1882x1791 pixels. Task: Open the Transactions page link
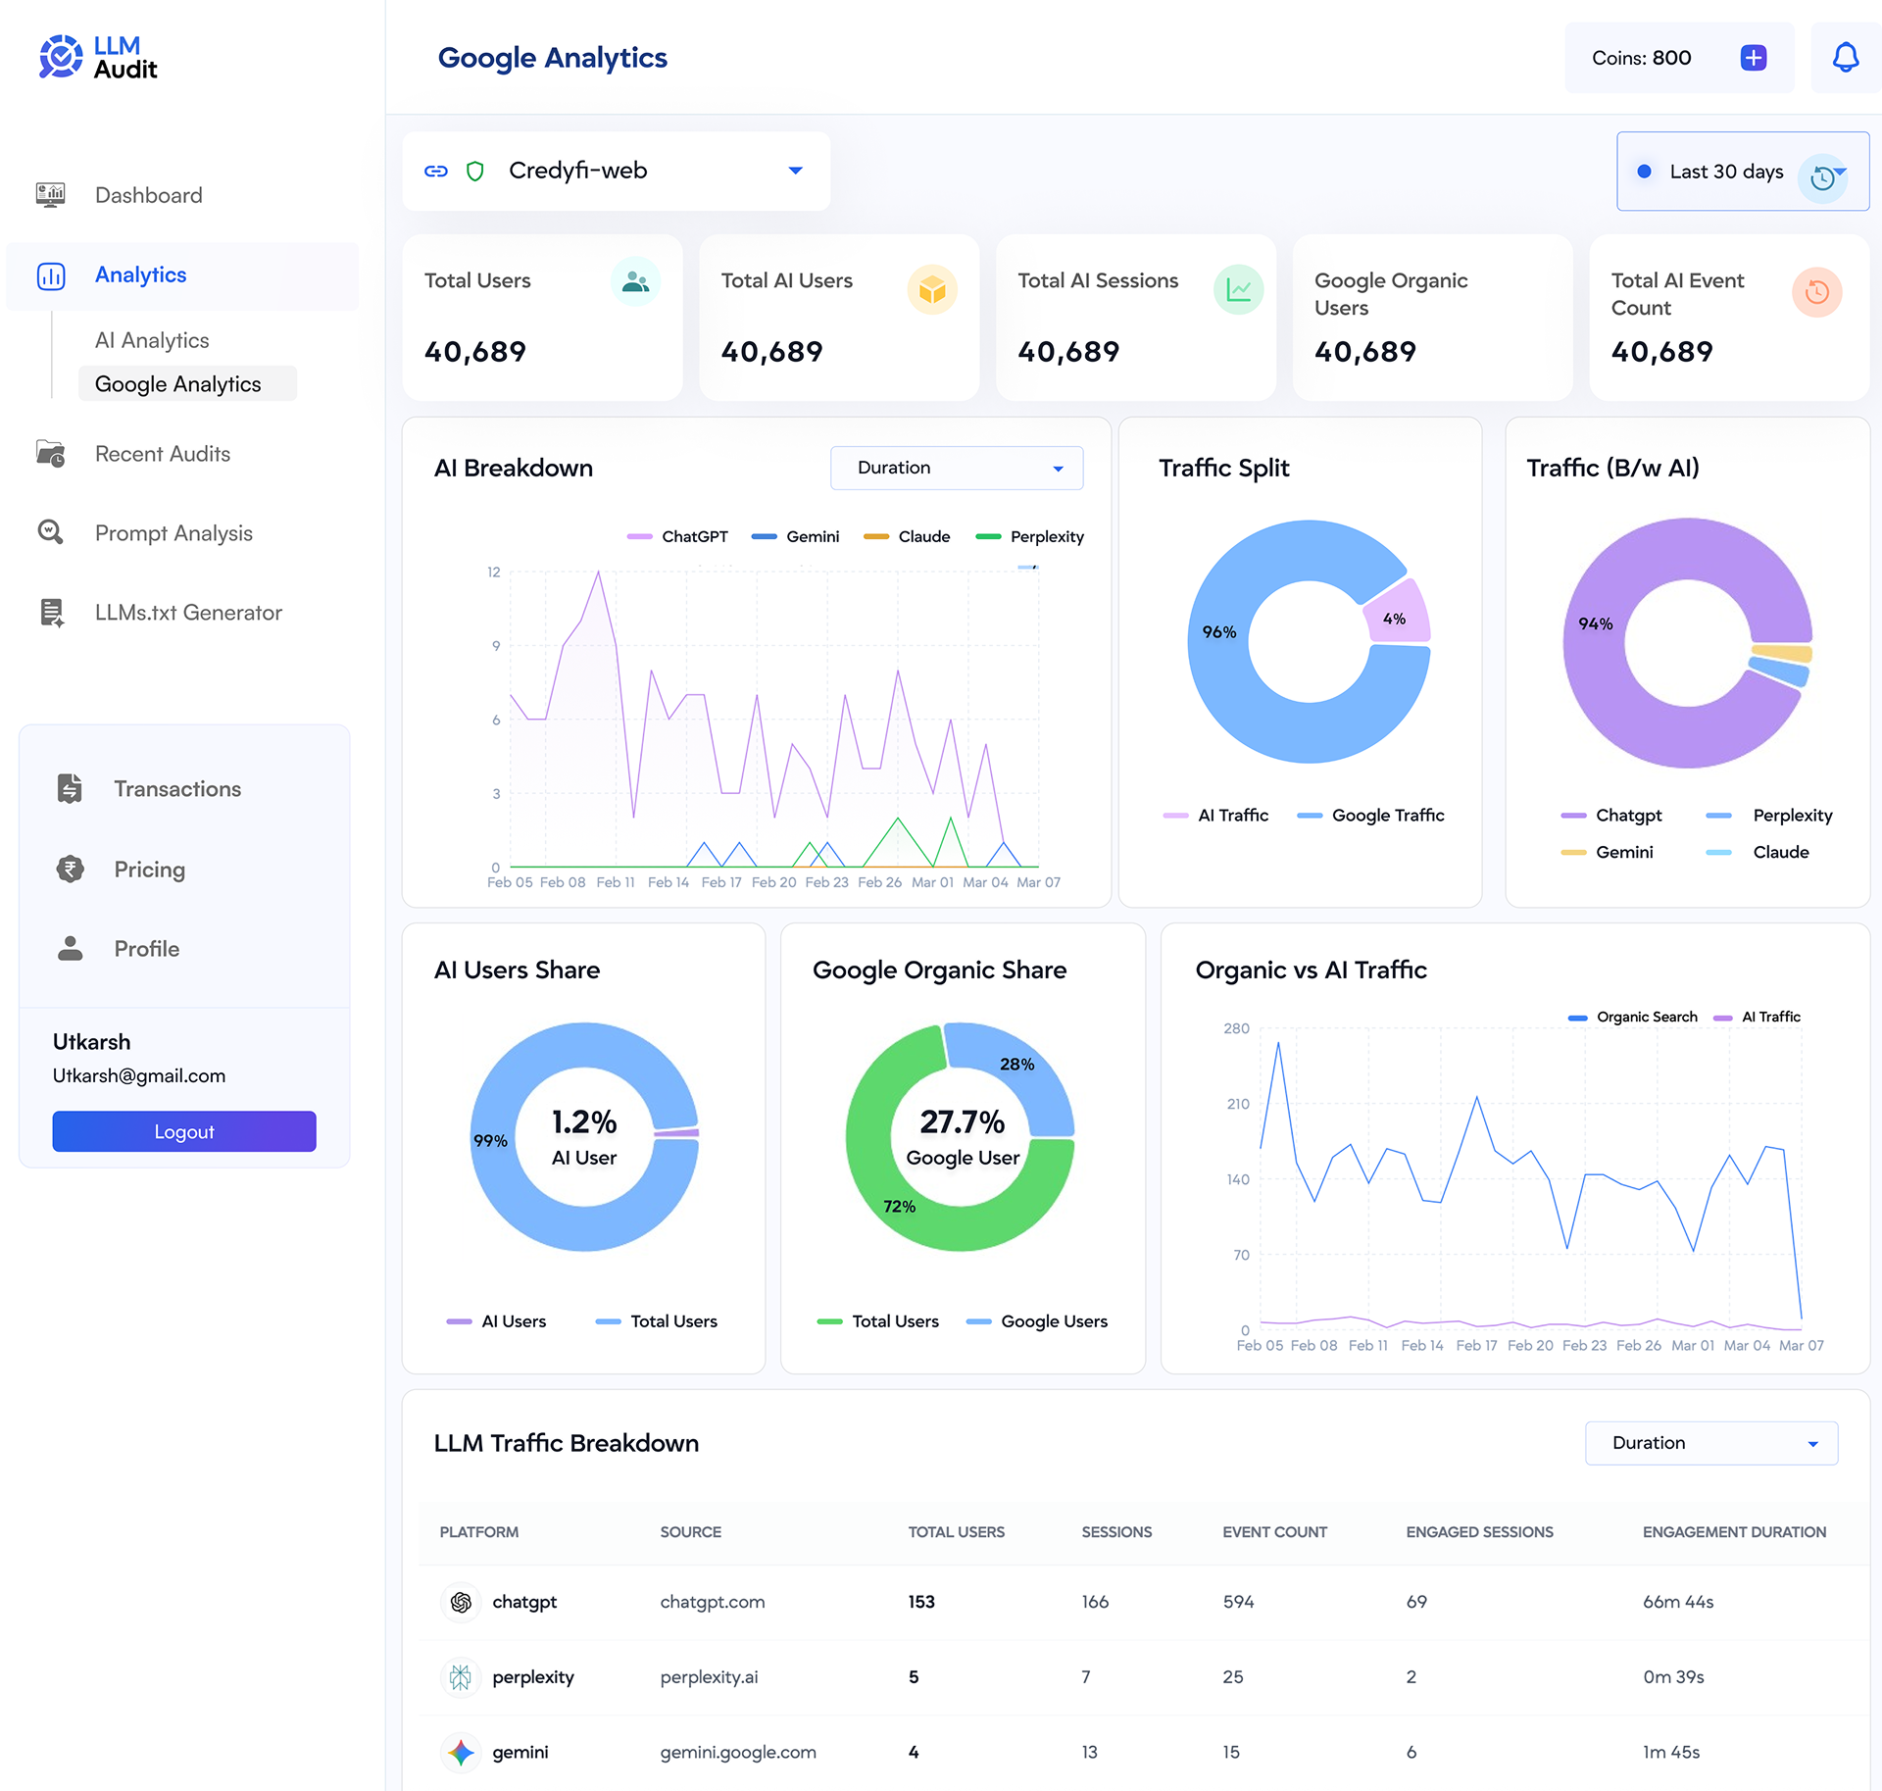click(x=177, y=788)
